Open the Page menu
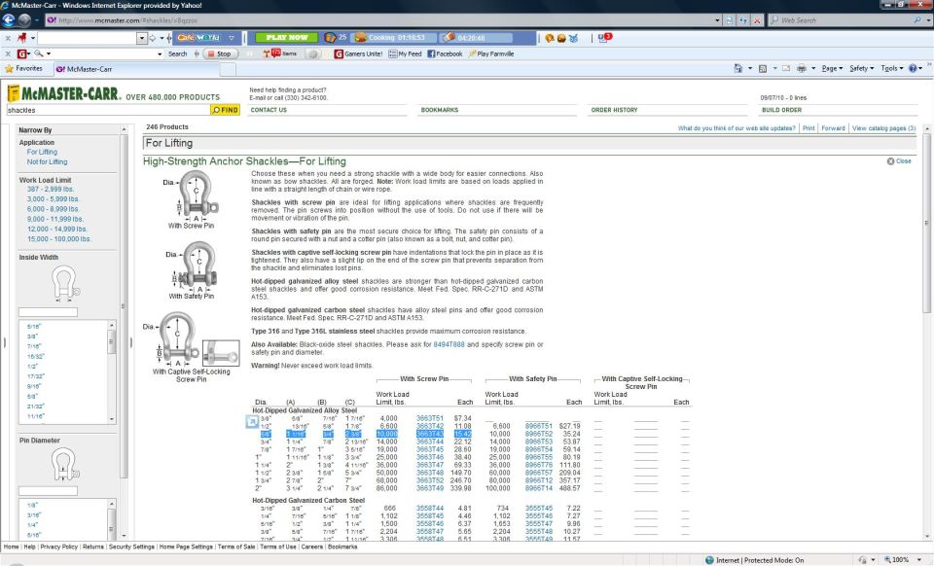Image resolution: width=934 pixels, height=566 pixels. coord(832,68)
